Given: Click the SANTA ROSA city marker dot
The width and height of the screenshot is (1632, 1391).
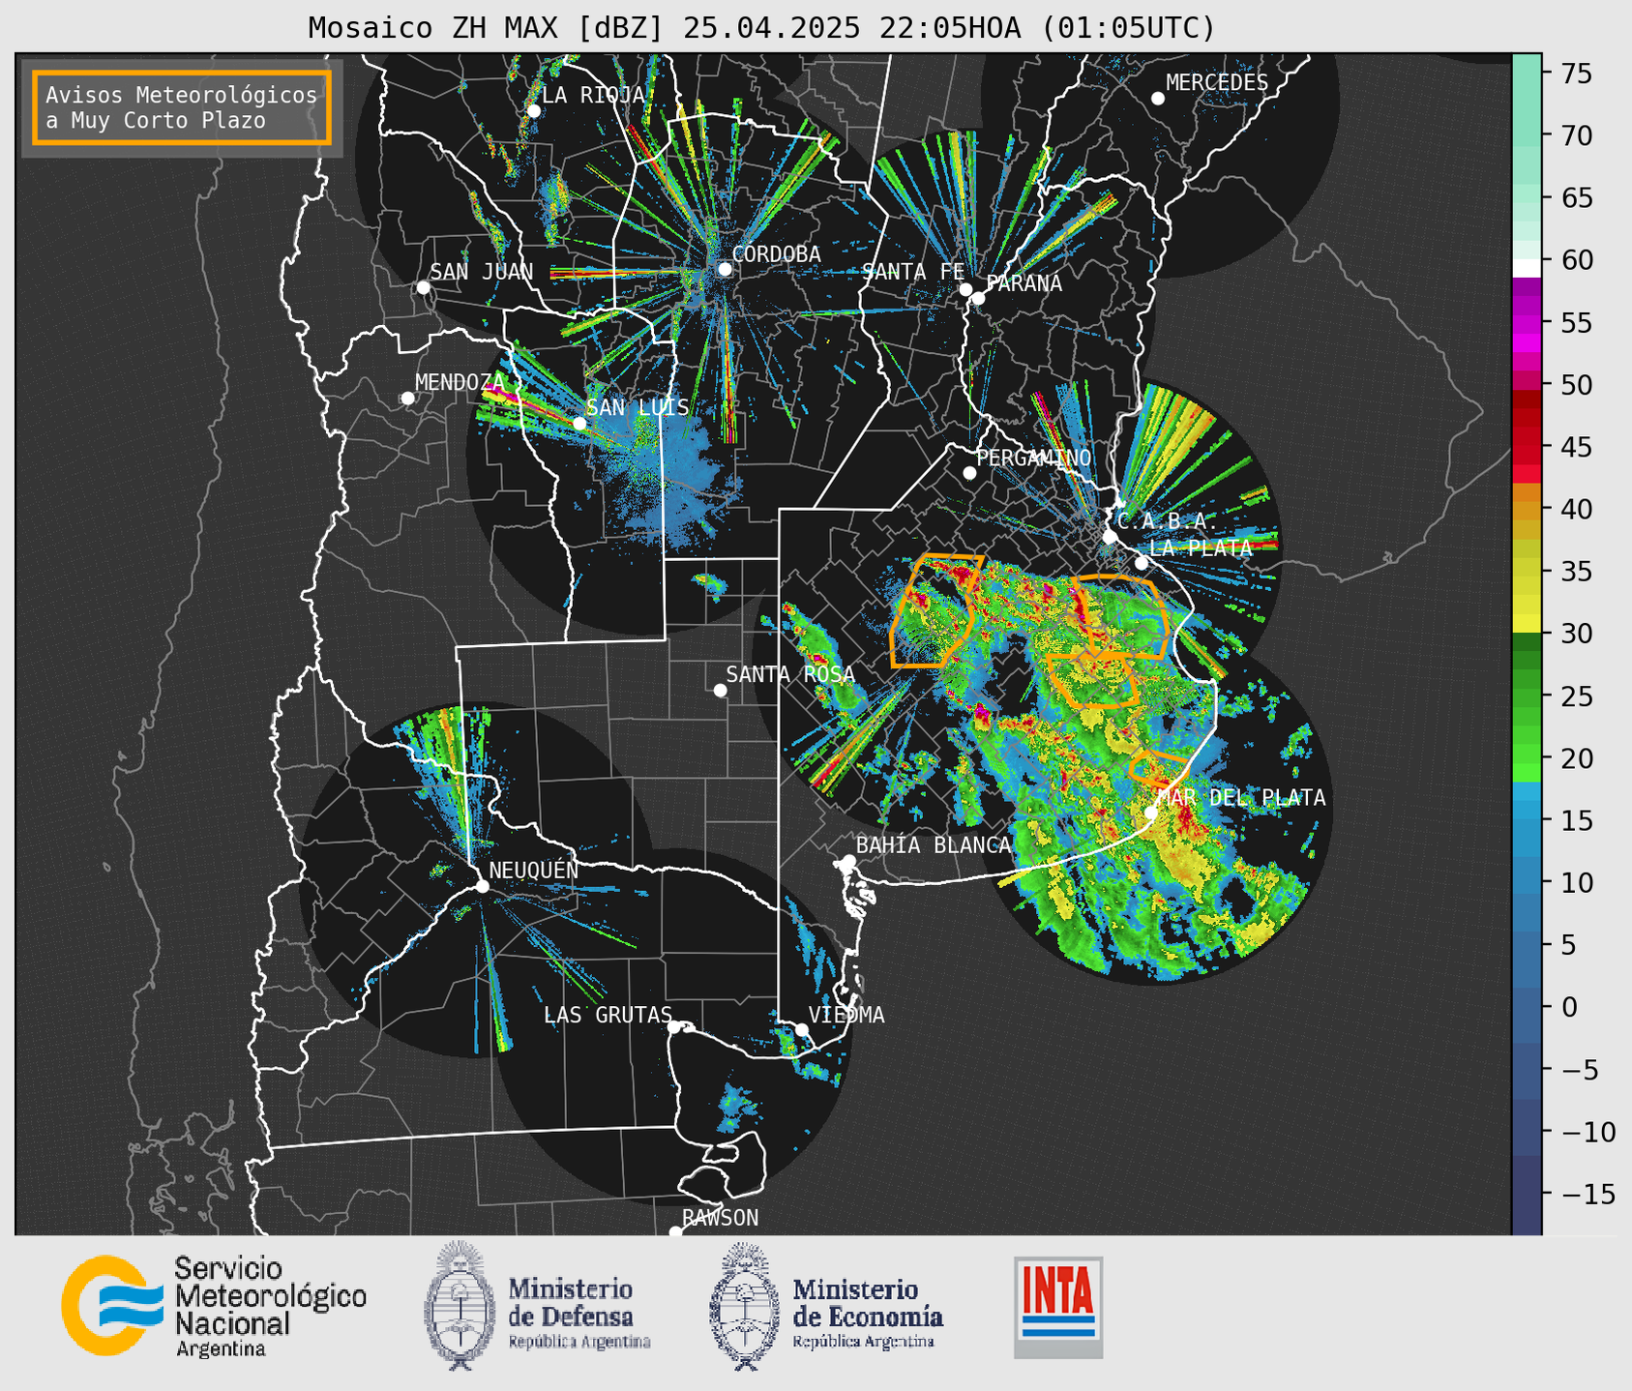Looking at the screenshot, I should tap(720, 690).
